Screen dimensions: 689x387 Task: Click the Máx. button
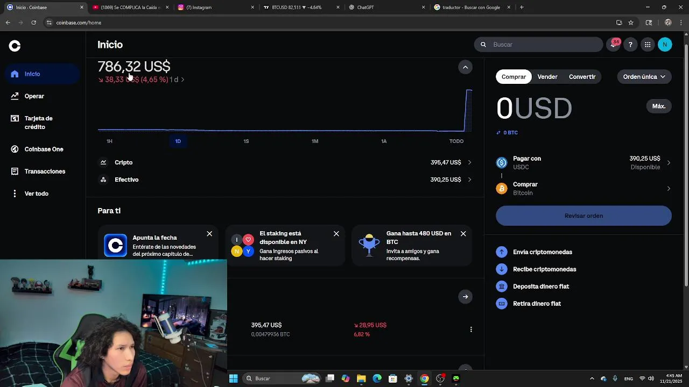coord(659,106)
